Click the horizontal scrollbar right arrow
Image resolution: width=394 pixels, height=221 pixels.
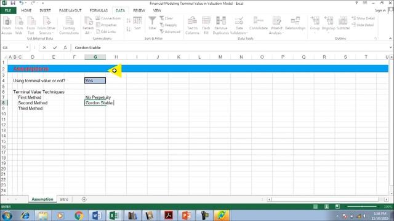(x=386, y=200)
